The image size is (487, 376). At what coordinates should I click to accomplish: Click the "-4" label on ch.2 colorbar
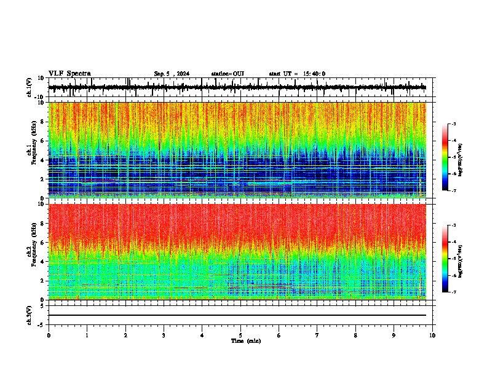click(454, 241)
